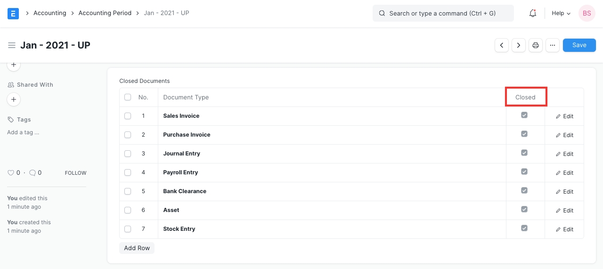Image resolution: width=603 pixels, height=269 pixels.
Task: Go to next document arrow
Action: pos(519,45)
